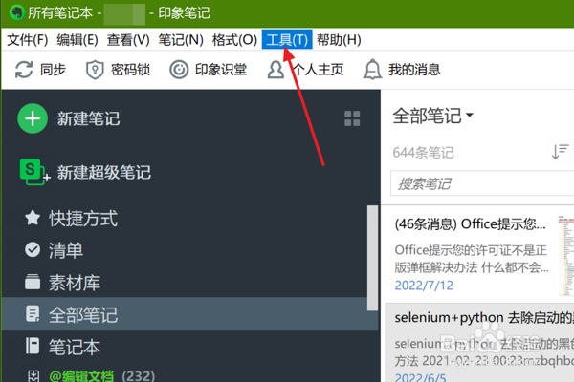
Task: Click the 素材库 stack icon
Action: click(x=33, y=282)
